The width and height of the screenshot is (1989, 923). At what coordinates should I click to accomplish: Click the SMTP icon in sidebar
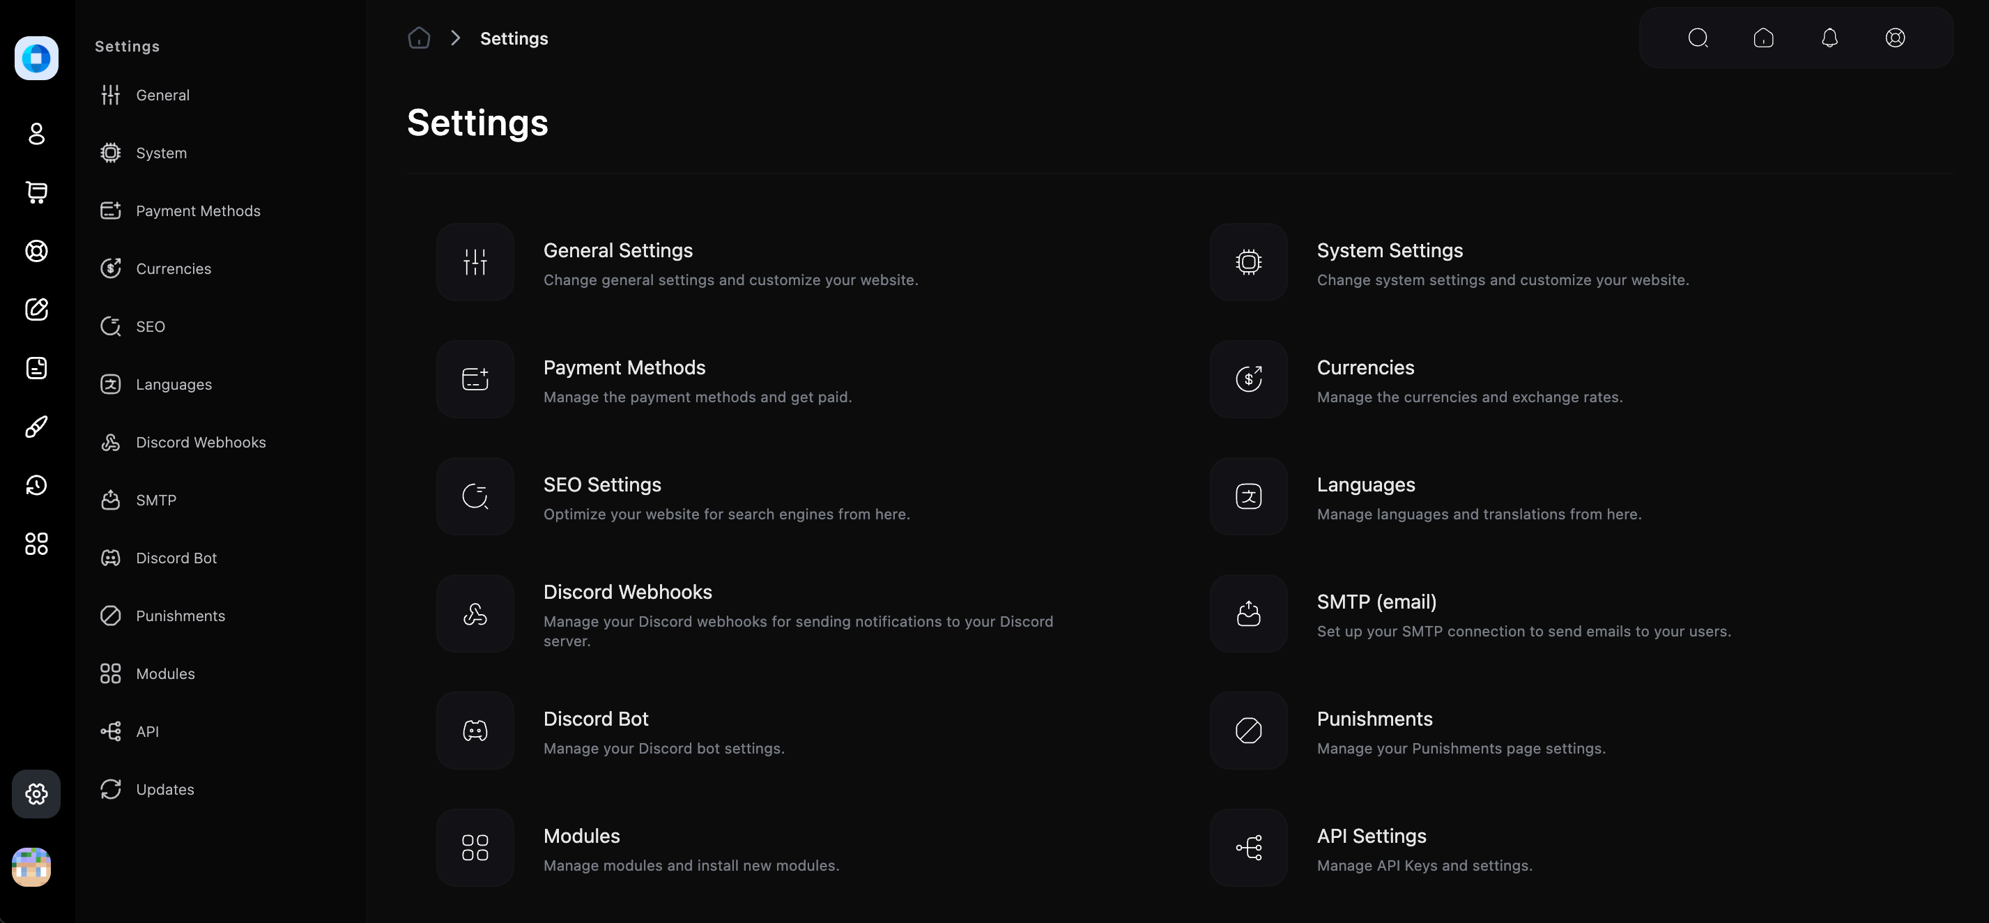(x=112, y=499)
